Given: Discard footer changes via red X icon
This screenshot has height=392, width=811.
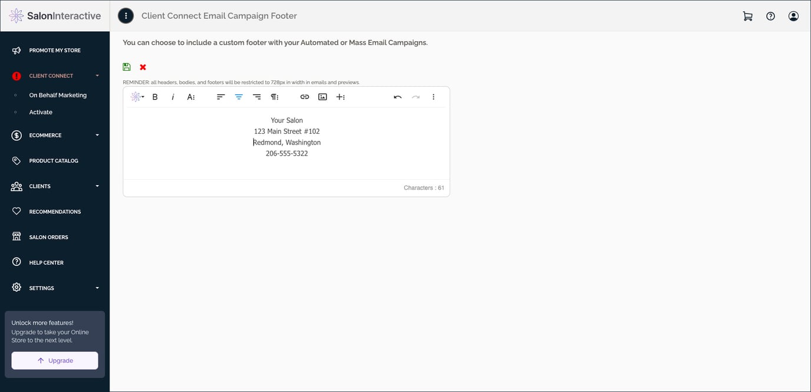Looking at the screenshot, I should [143, 67].
